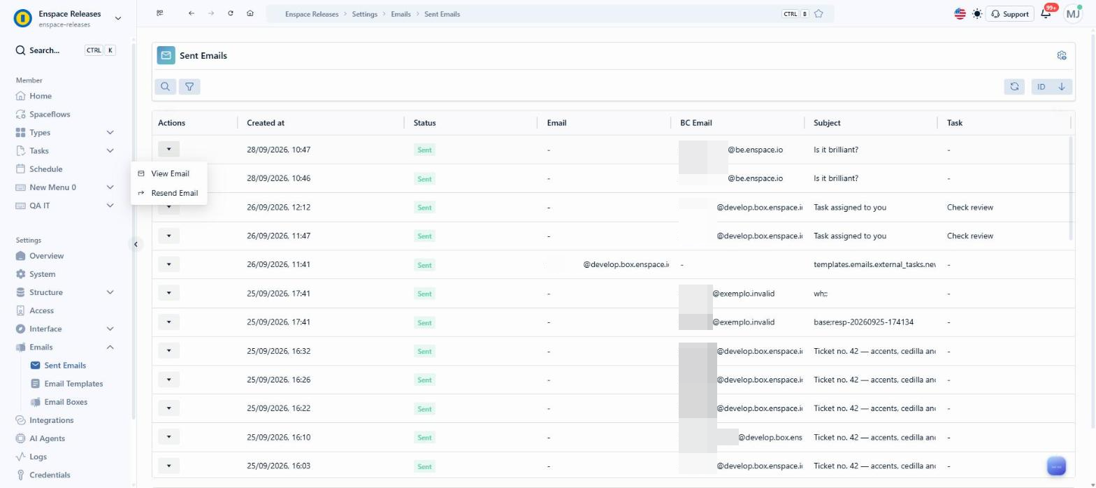Expand New Menu 0 chevron
Screen dimensions: 1096x488
click(110, 187)
